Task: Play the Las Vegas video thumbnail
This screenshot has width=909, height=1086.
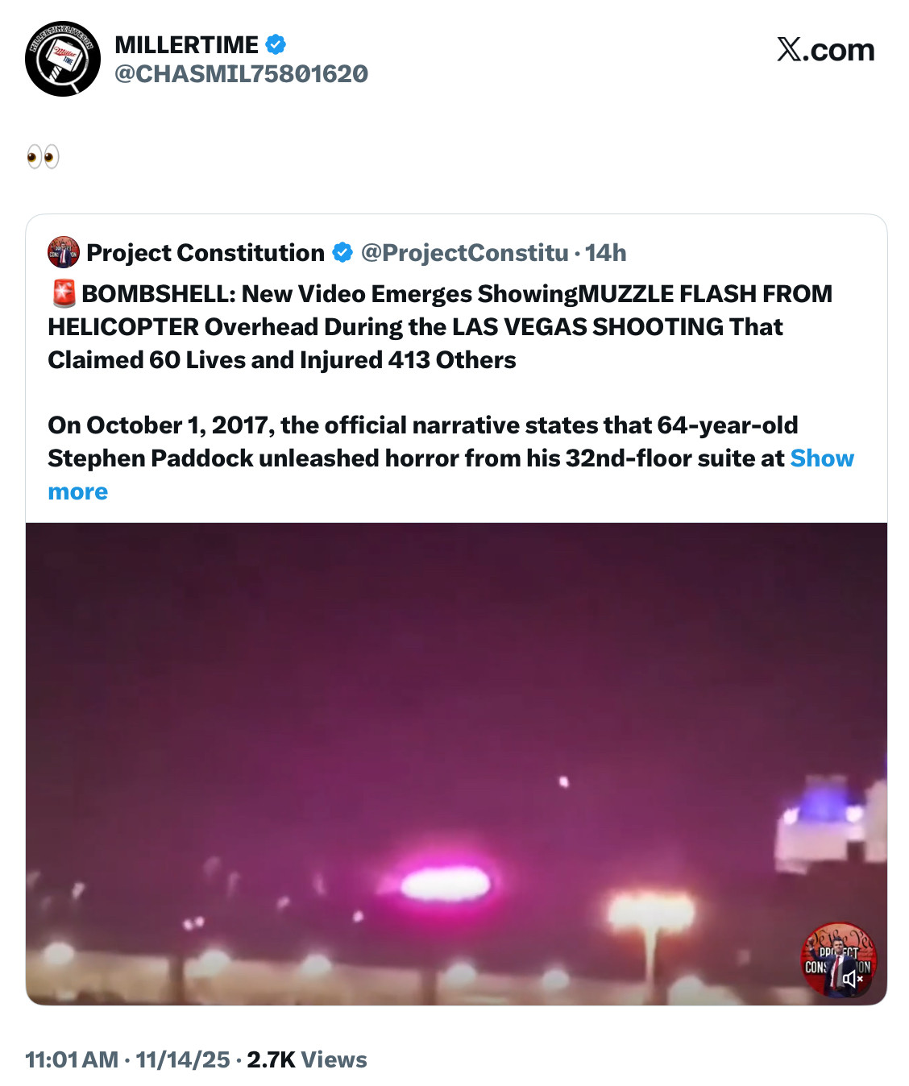Action: click(x=456, y=764)
